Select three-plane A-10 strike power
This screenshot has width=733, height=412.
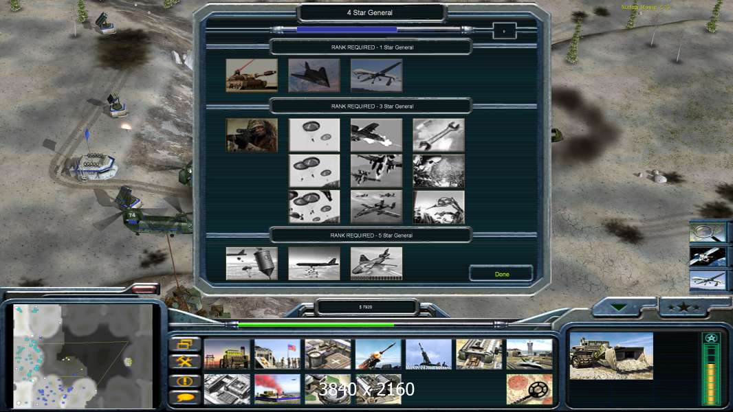[376, 206]
